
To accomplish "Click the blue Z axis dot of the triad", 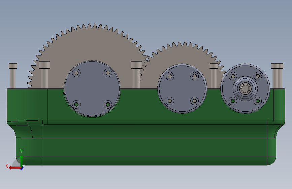I will coord(22,168).
